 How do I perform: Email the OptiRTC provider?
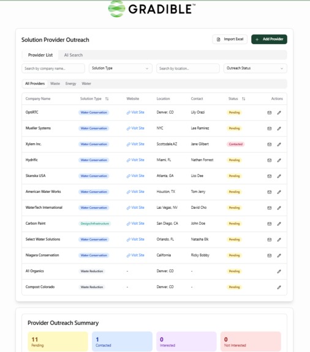[x=270, y=112]
